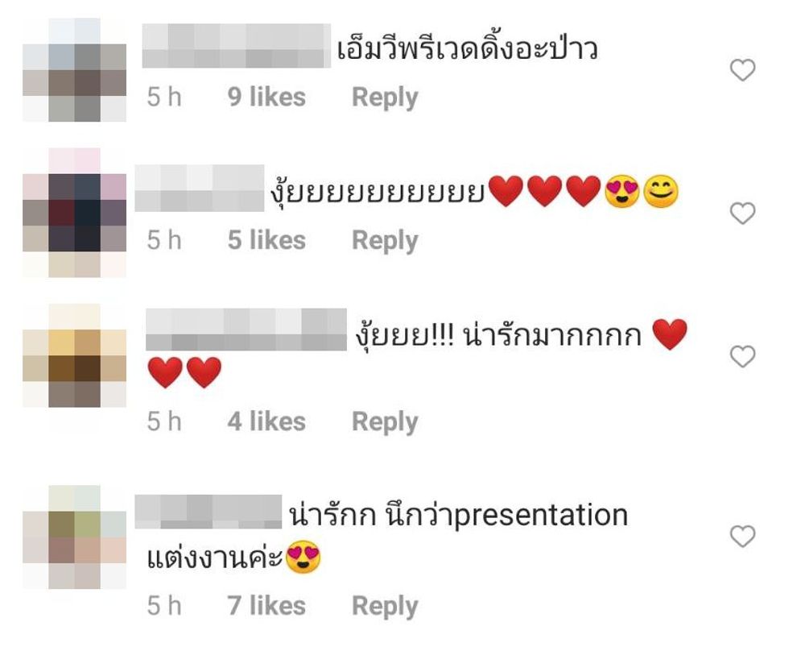This screenshot has height=647, width=805.
Task: Reply to the 7 likes comment
Action: click(x=385, y=606)
